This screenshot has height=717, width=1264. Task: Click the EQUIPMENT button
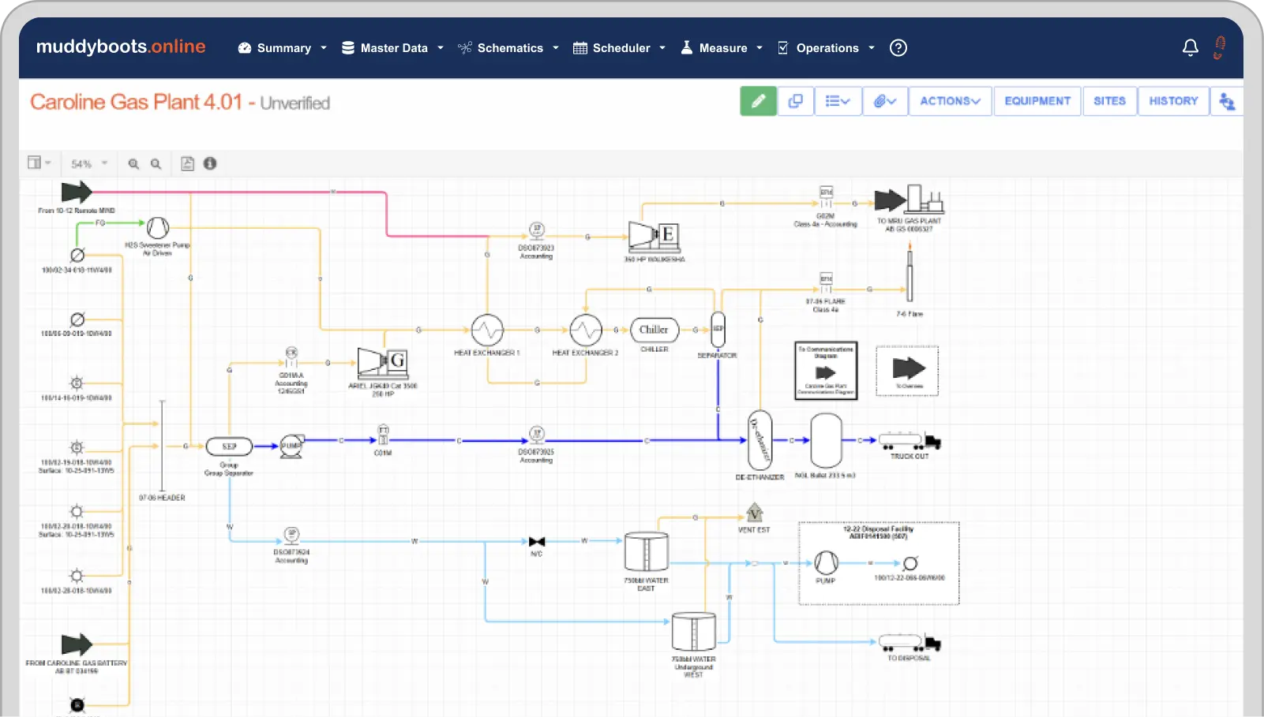tap(1037, 101)
